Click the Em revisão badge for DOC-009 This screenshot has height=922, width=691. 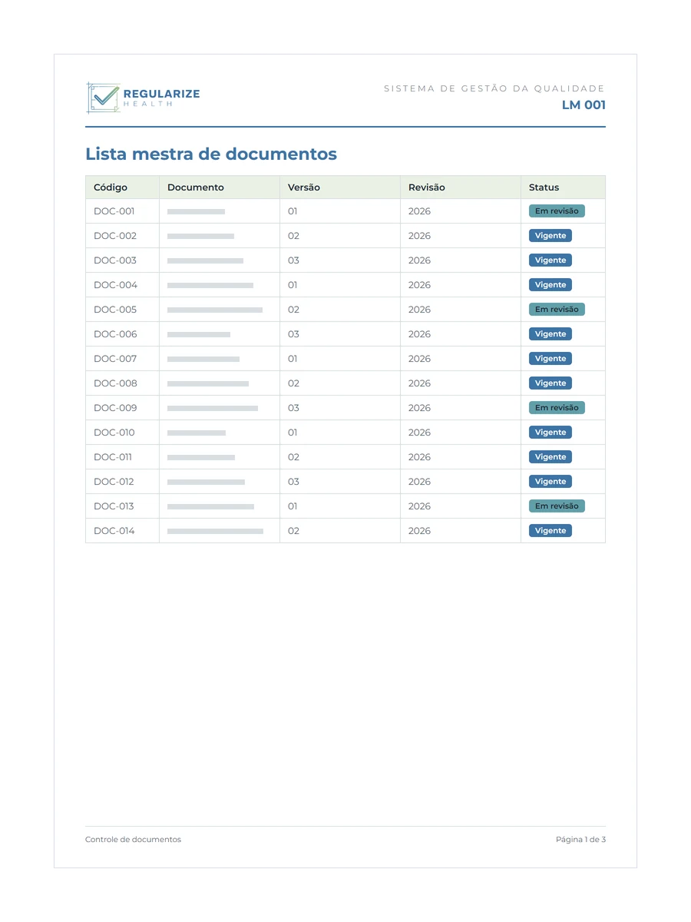557,408
